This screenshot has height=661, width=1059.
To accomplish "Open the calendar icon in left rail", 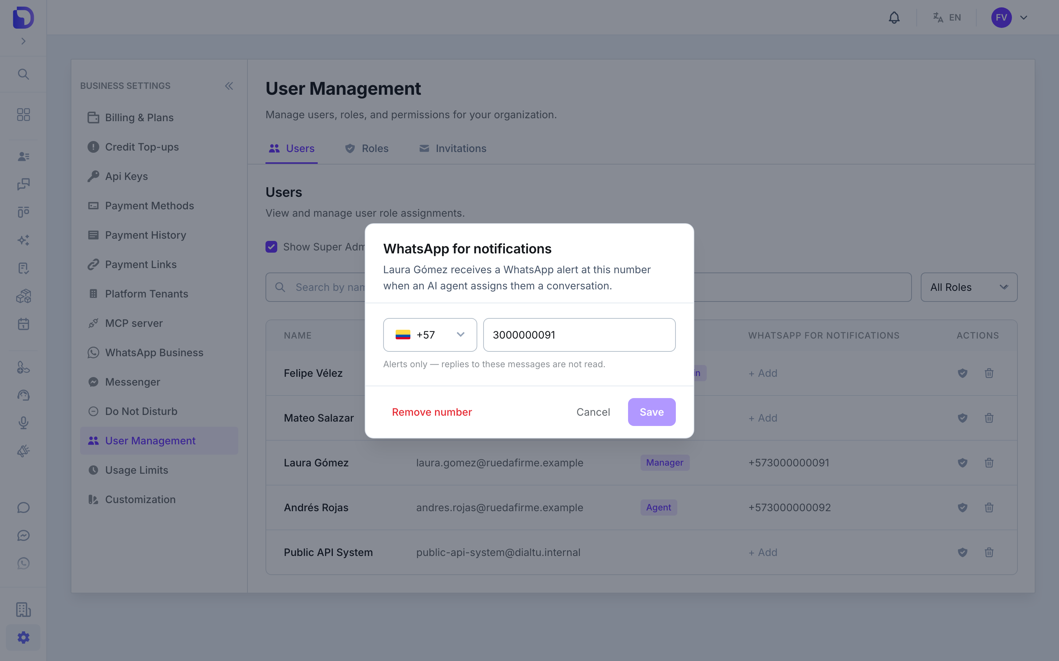I will (23, 324).
